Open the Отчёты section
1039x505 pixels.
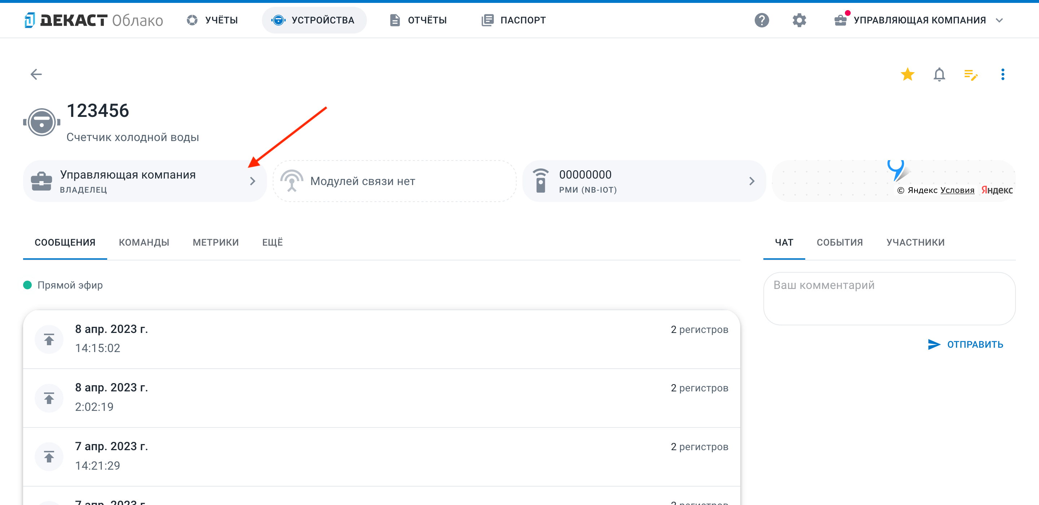(x=418, y=20)
